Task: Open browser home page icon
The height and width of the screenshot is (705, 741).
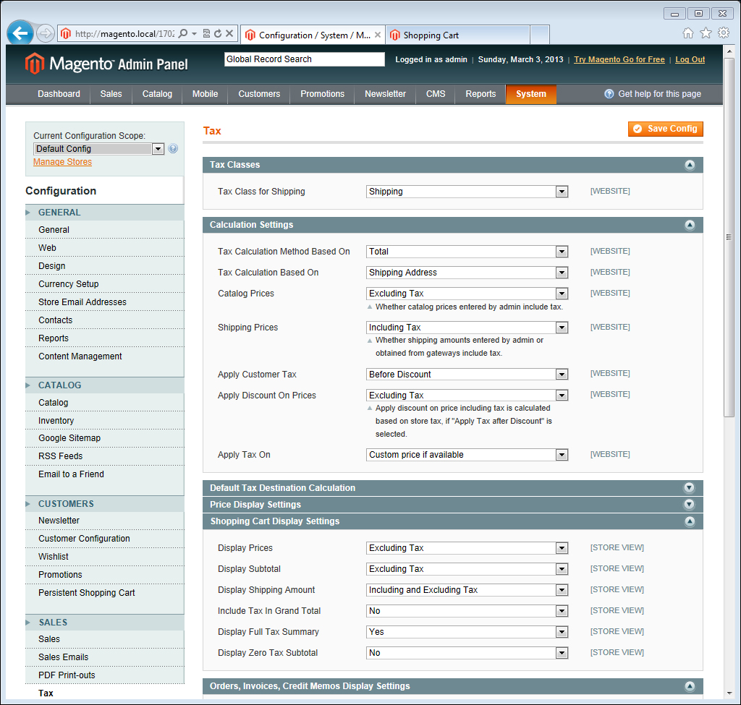Action: (687, 33)
